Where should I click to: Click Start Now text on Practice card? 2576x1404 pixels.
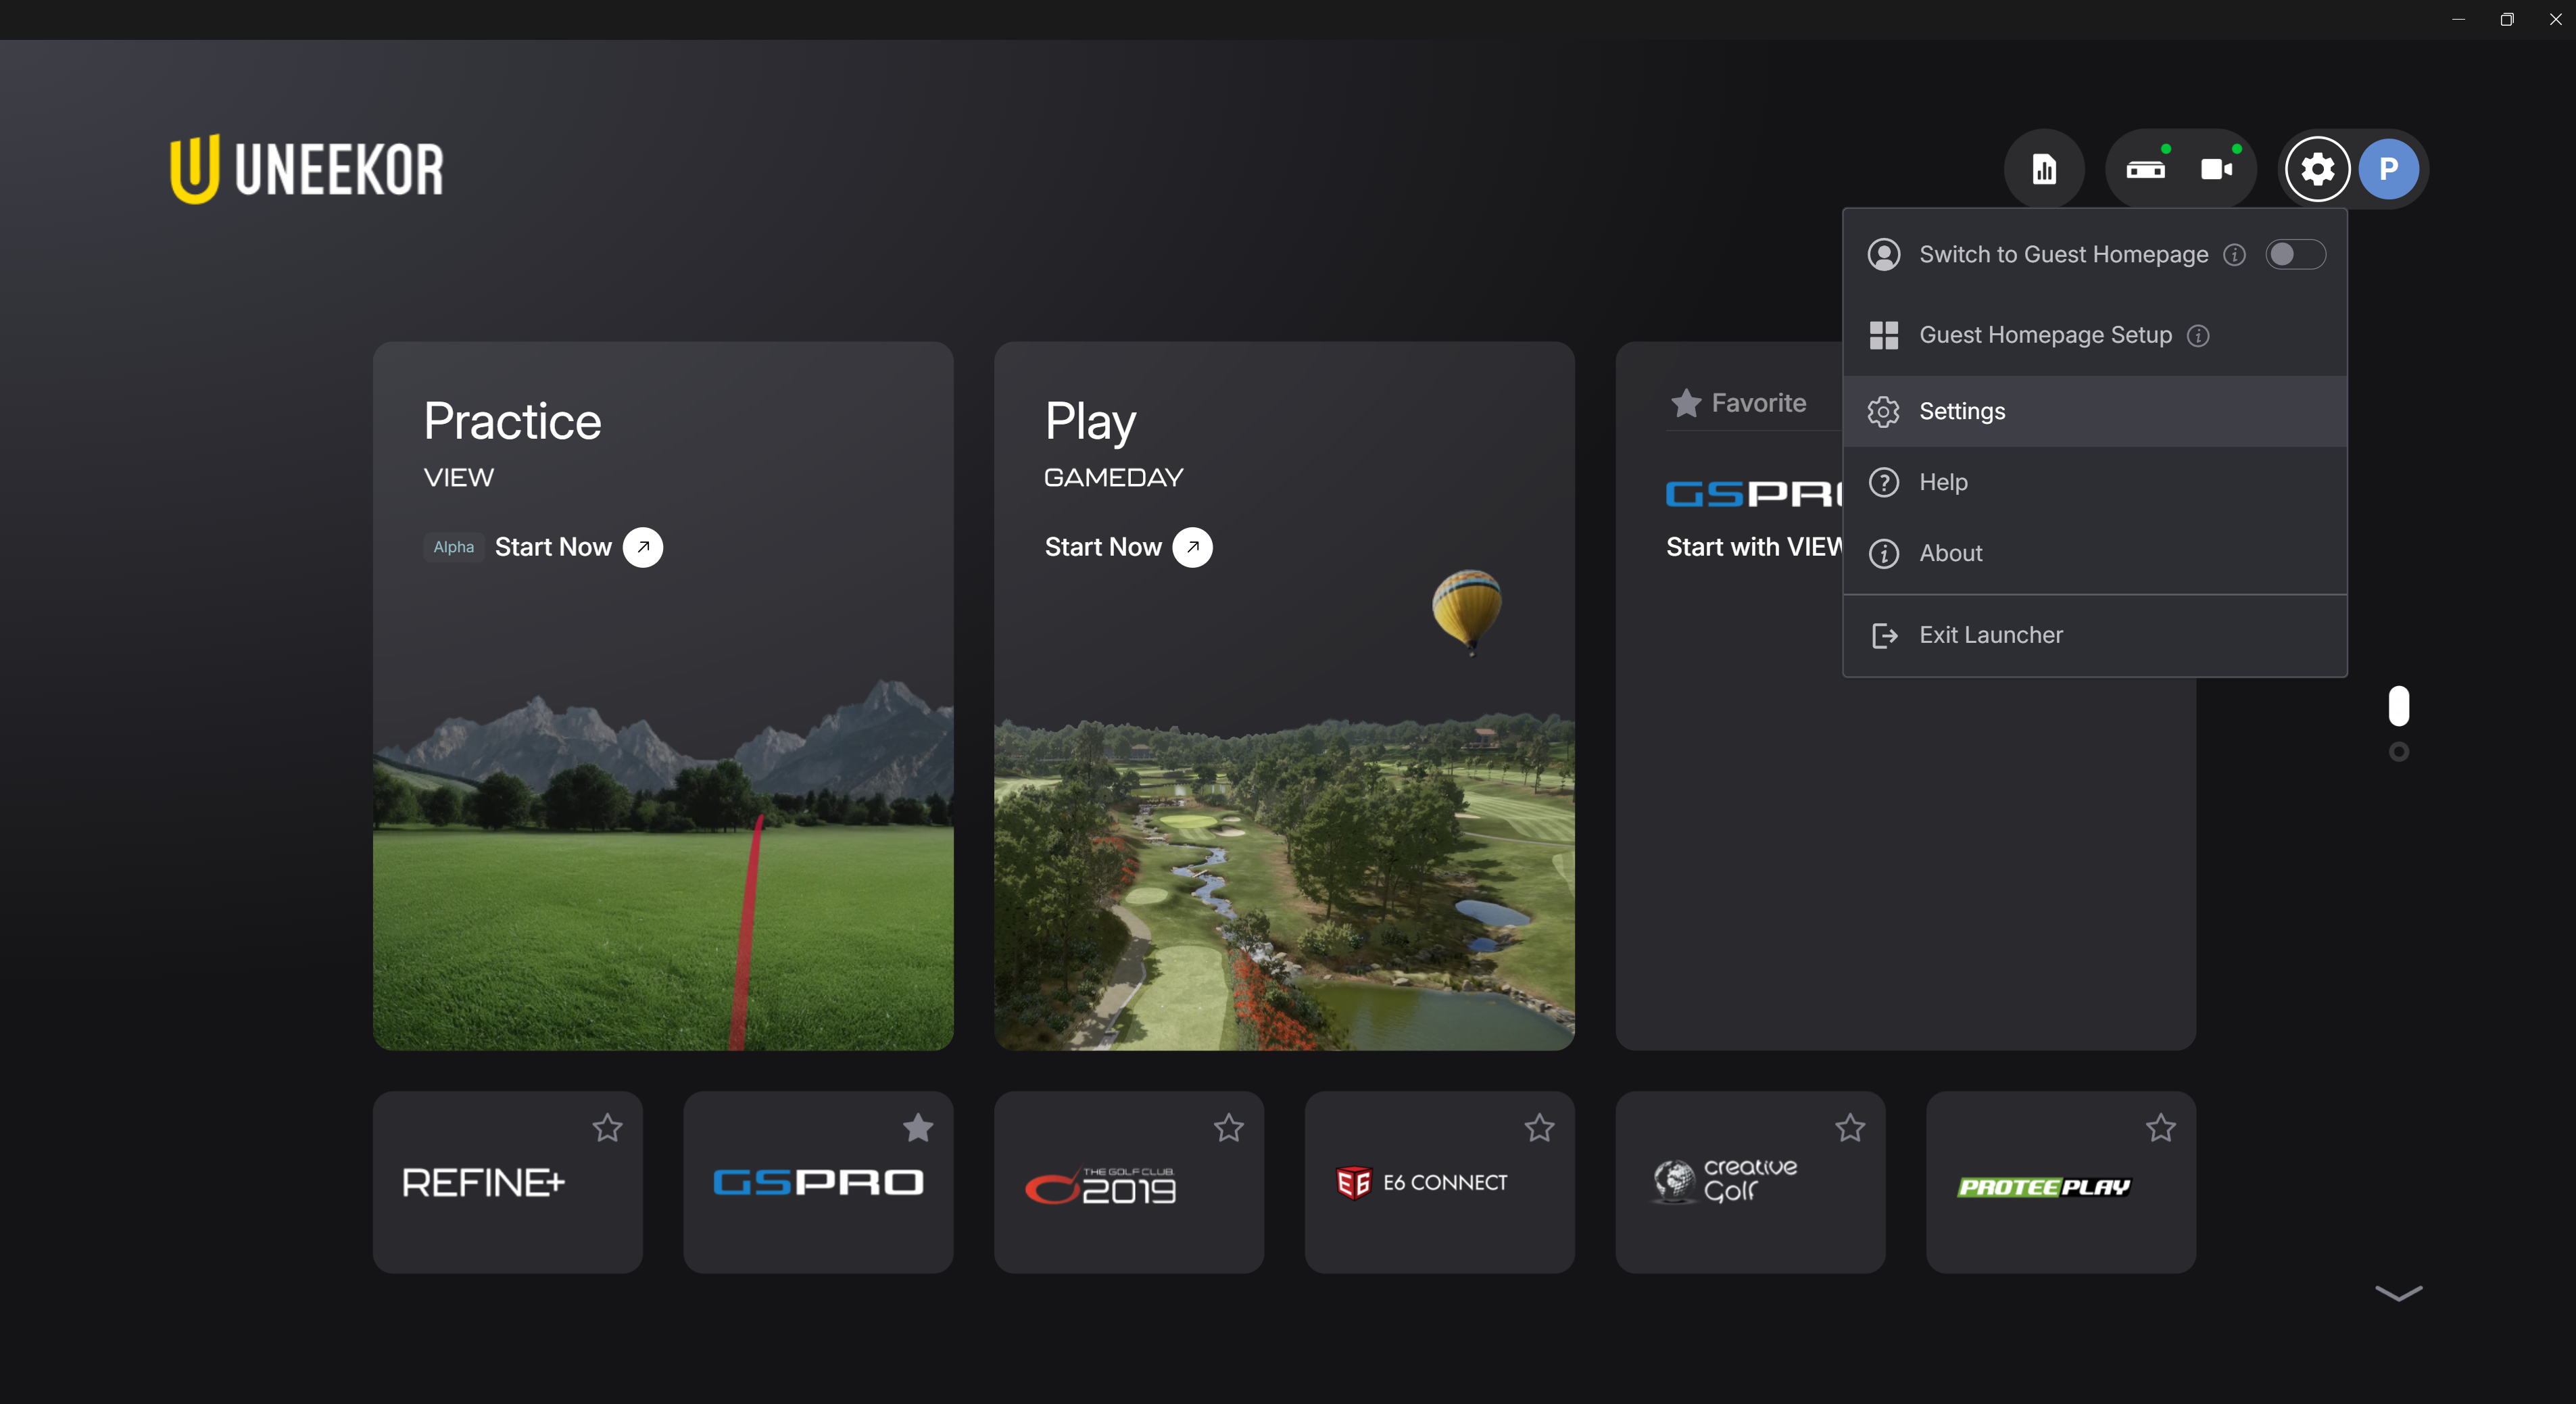click(553, 547)
